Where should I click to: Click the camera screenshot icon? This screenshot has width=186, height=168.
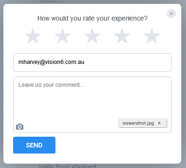(x=20, y=127)
